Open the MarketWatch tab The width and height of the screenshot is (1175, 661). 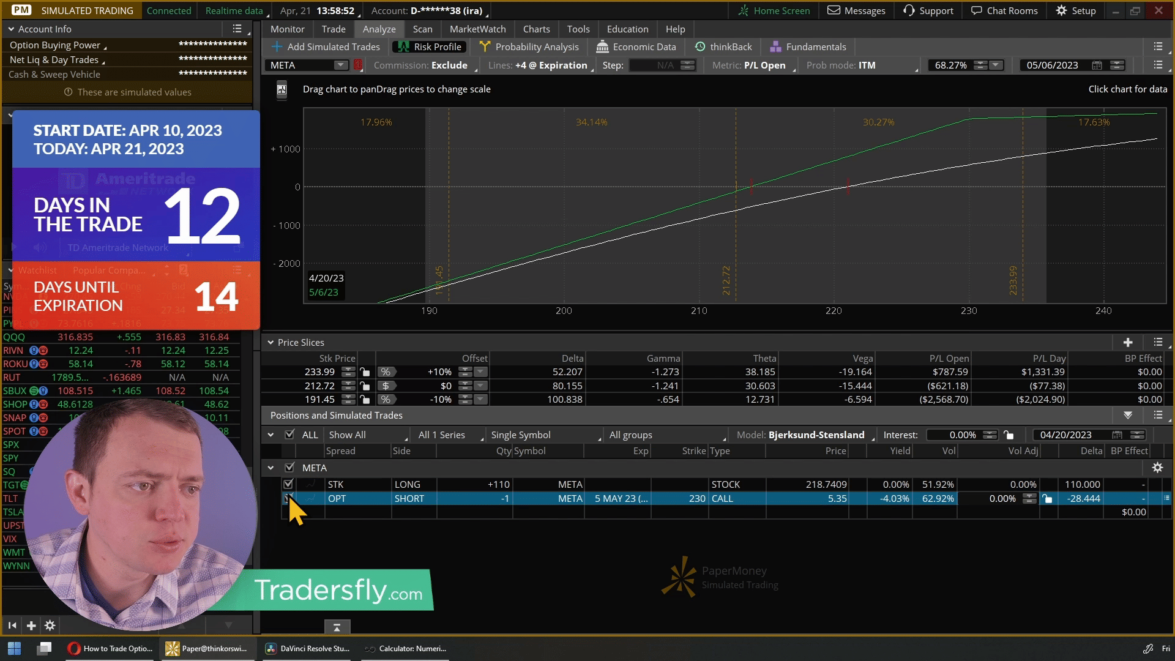point(477,29)
